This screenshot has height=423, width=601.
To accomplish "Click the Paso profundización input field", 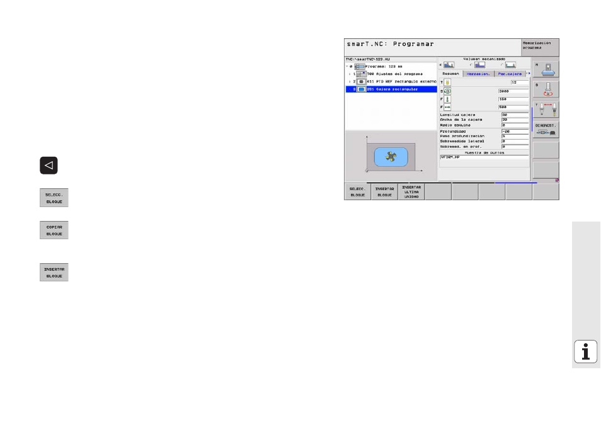I will pos(515,136).
